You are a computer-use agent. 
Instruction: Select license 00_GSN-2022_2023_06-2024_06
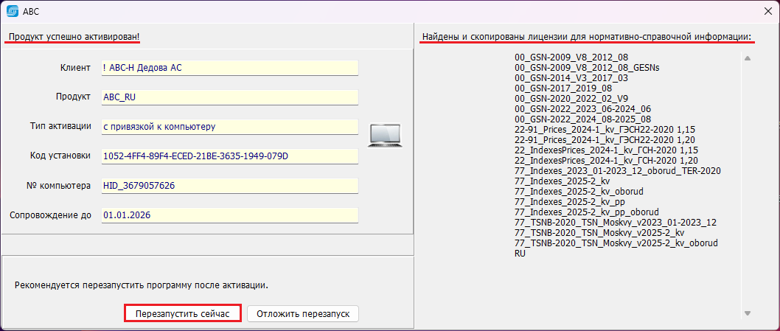(583, 109)
